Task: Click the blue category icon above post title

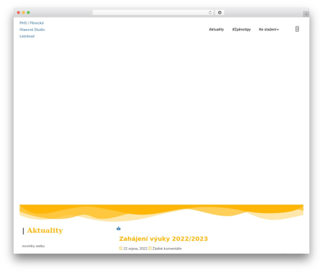Action: pyautogui.click(x=118, y=228)
